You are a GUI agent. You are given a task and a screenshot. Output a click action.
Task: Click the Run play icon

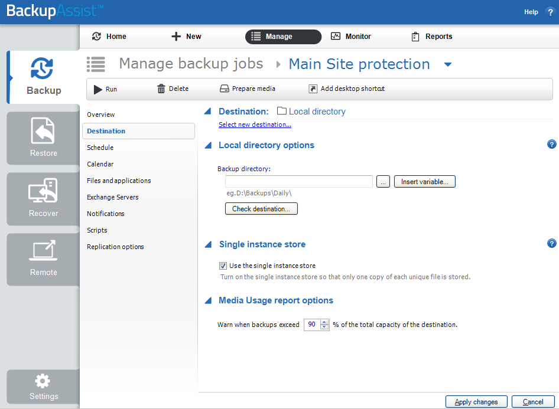[97, 89]
